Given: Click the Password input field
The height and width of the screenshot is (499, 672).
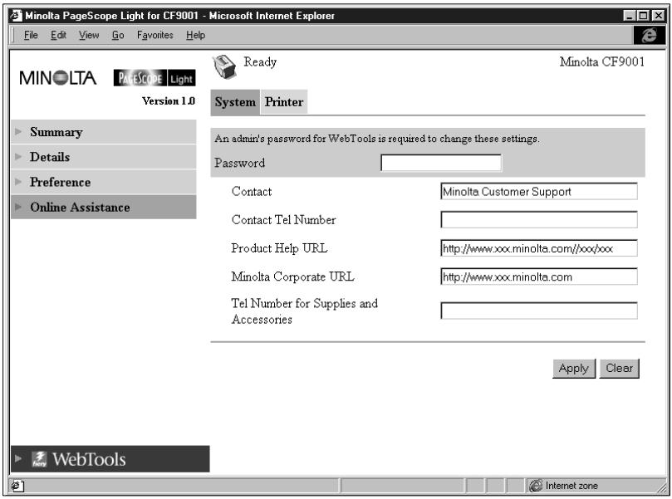Looking at the screenshot, I should [x=441, y=163].
